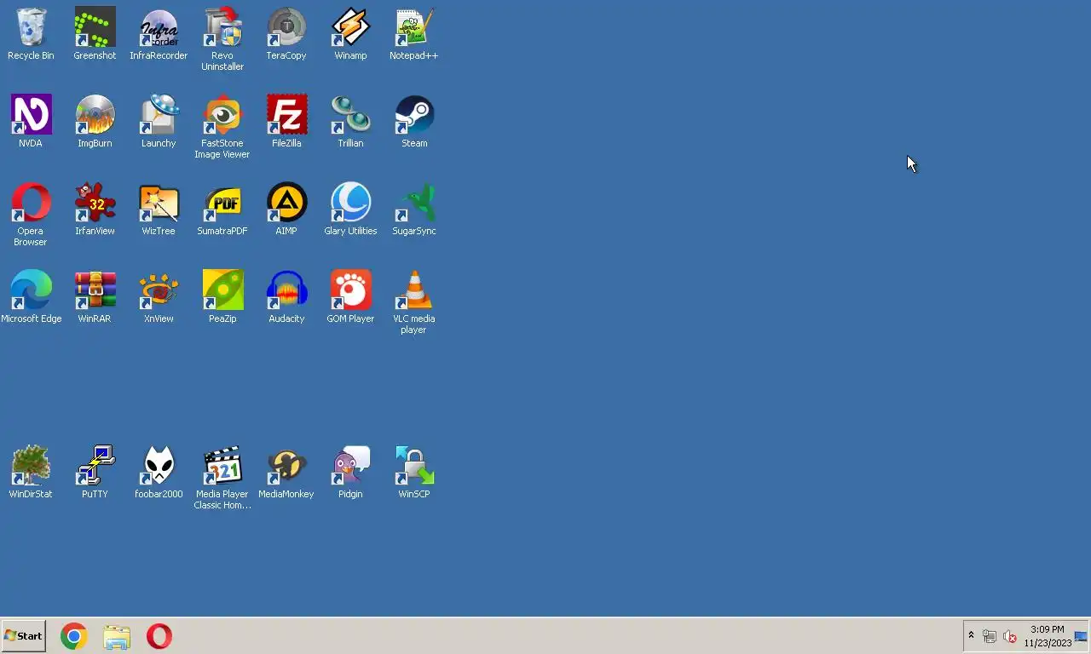The image size is (1091, 654).
Task: Select the Glary Utilities shortcut
Action: click(x=350, y=209)
